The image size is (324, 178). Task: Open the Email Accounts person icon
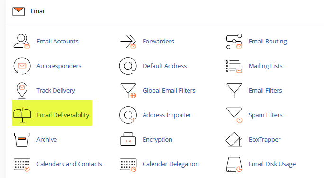[x=22, y=41]
